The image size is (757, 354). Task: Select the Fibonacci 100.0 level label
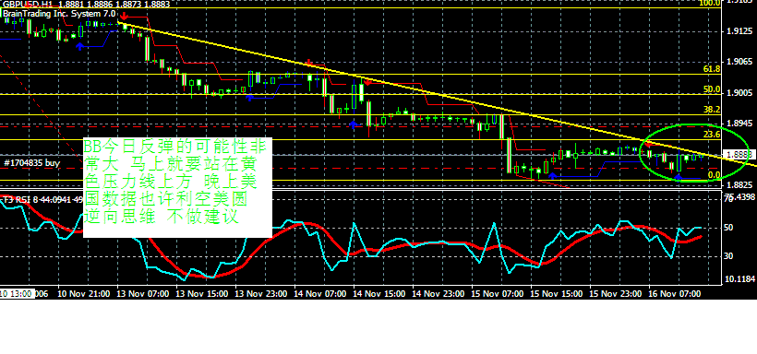[710, 4]
